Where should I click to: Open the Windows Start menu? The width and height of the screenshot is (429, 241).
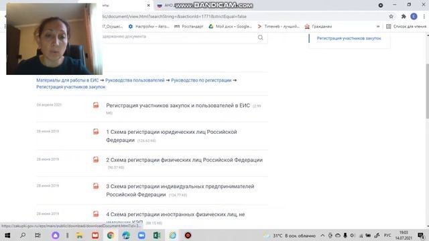pyautogui.click(x=7, y=235)
